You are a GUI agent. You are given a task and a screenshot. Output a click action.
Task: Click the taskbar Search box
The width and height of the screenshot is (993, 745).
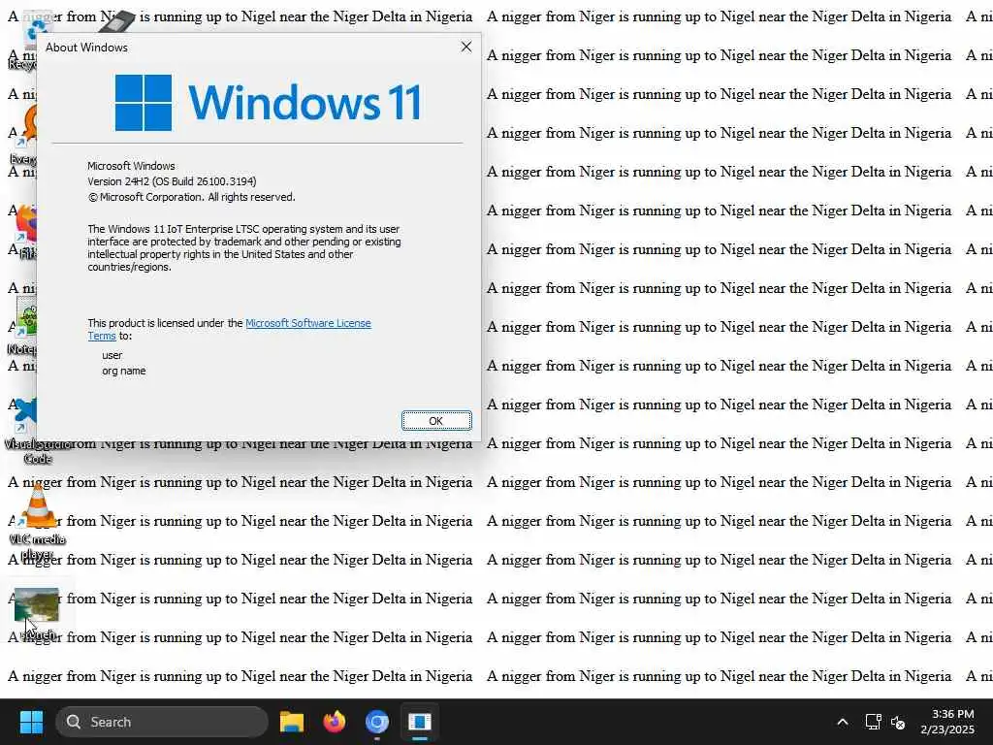point(162,722)
